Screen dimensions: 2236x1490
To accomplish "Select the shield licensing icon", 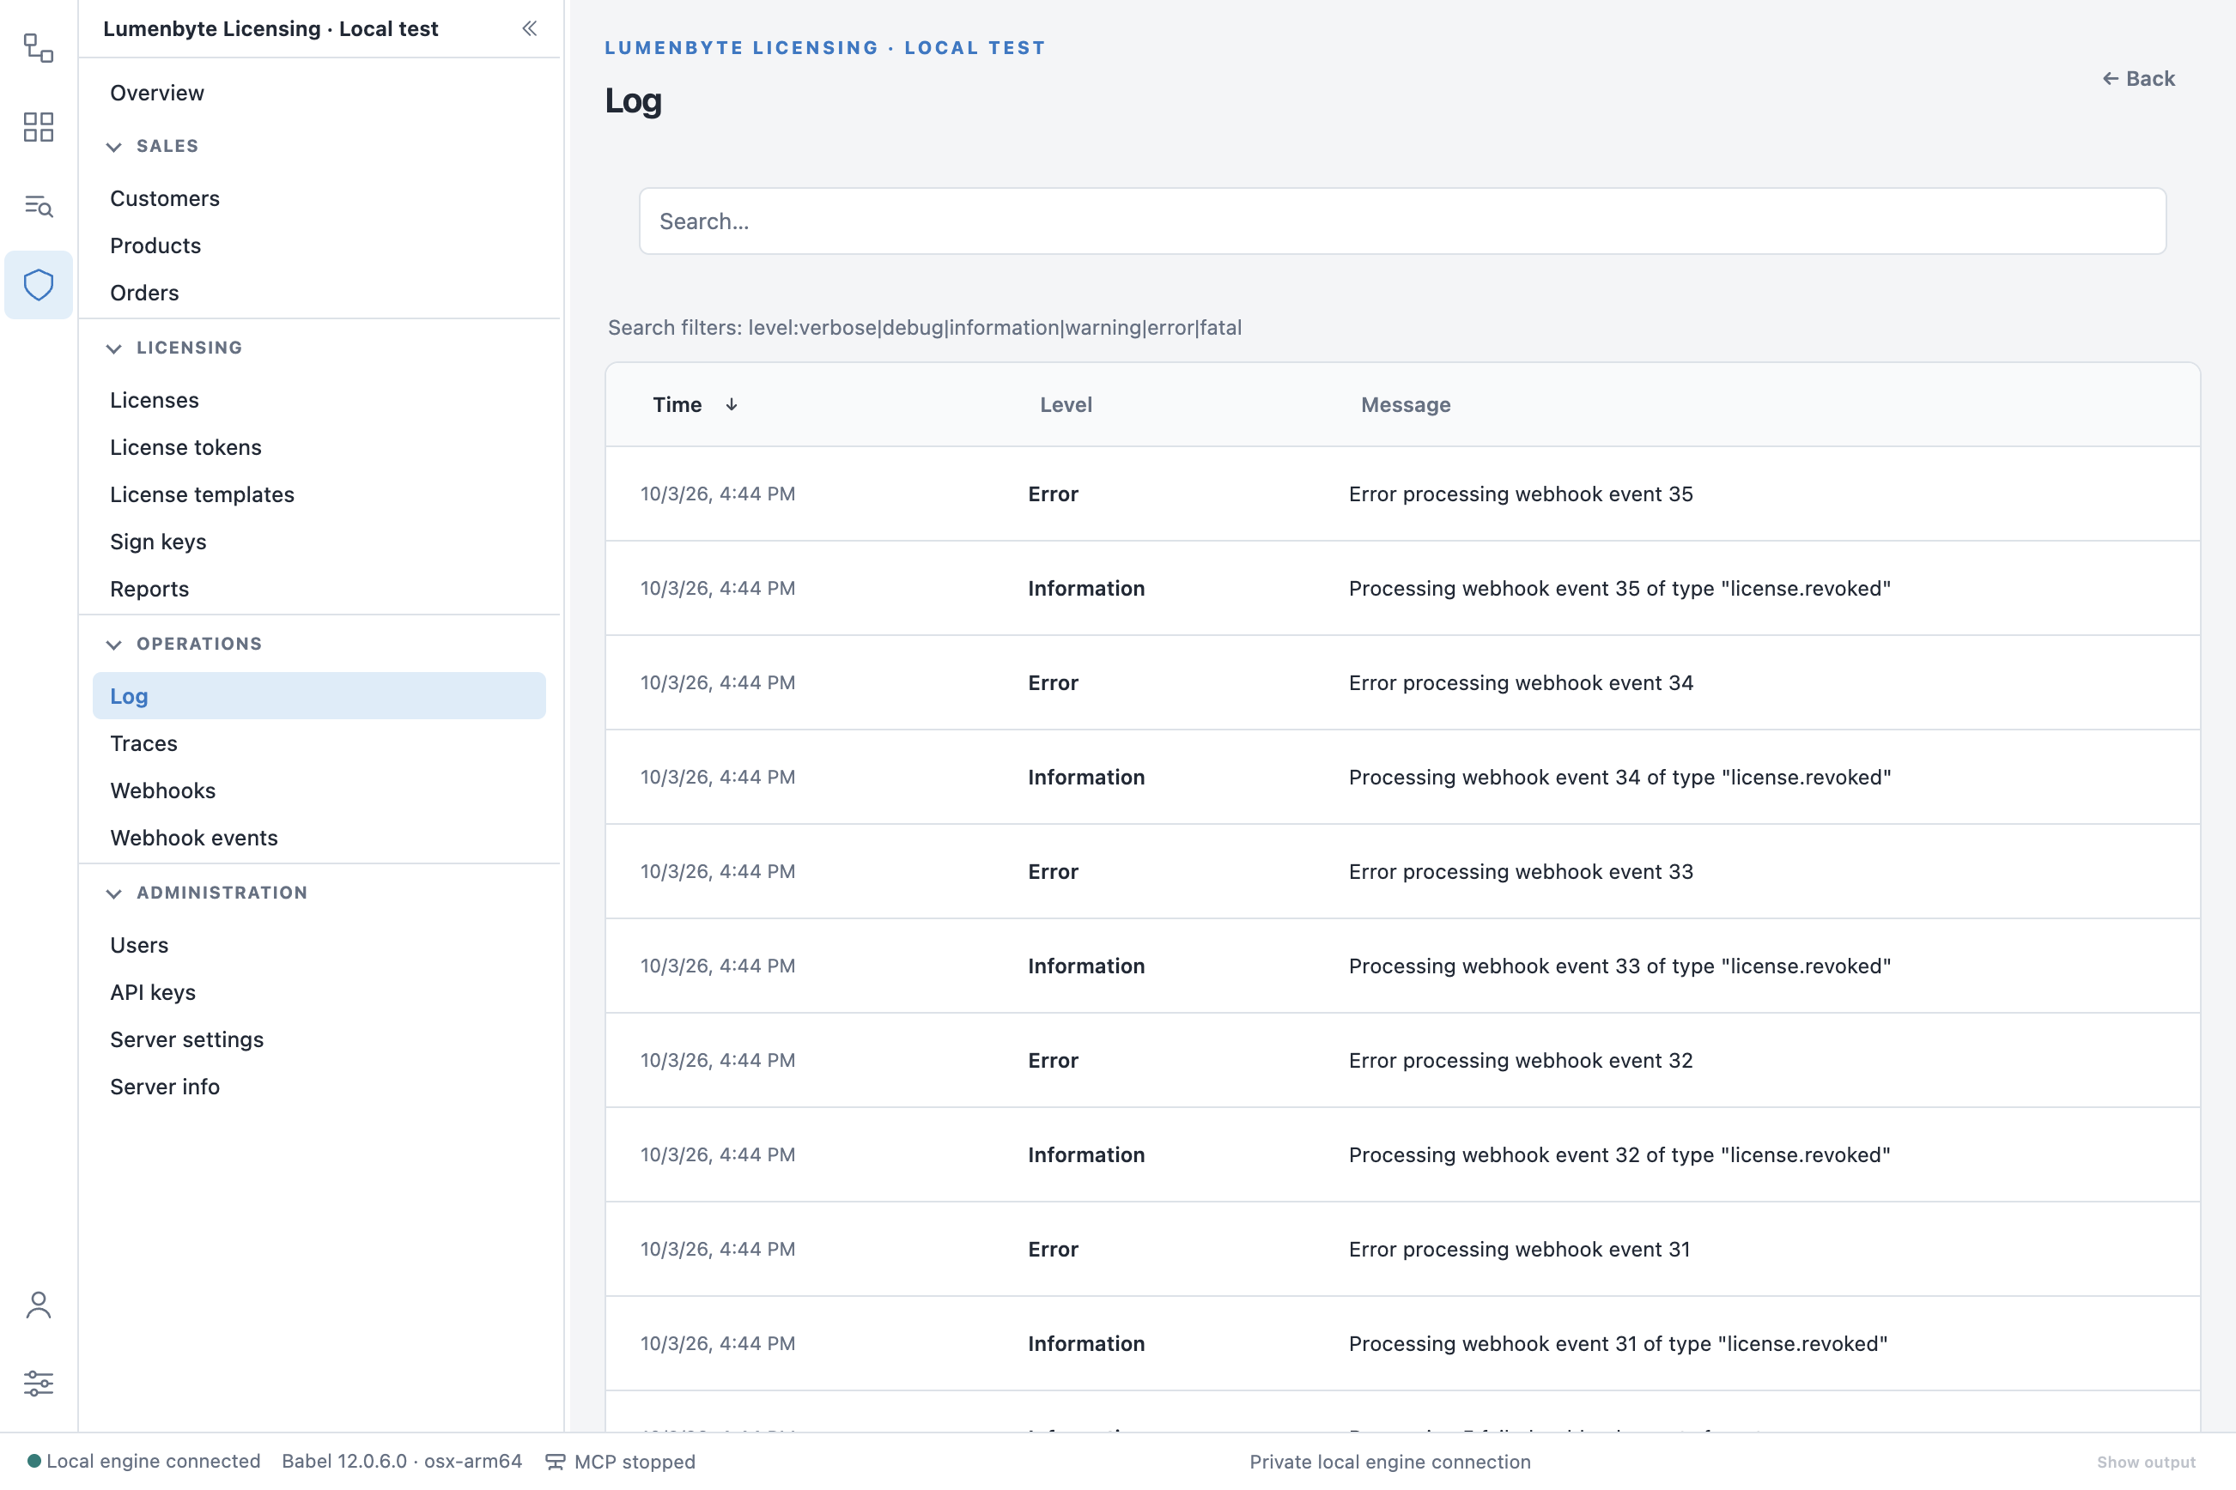I will [x=38, y=284].
